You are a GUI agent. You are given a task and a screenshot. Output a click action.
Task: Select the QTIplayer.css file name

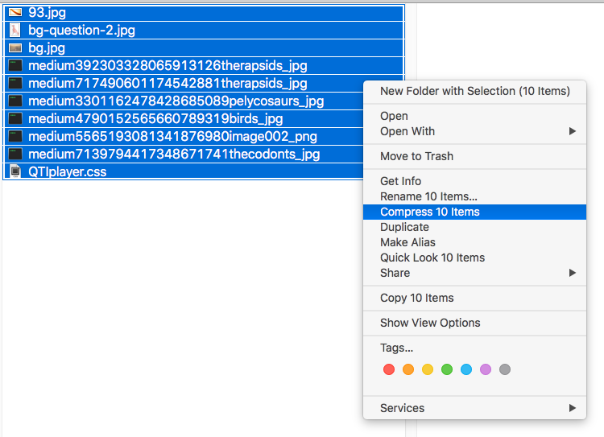pos(68,171)
